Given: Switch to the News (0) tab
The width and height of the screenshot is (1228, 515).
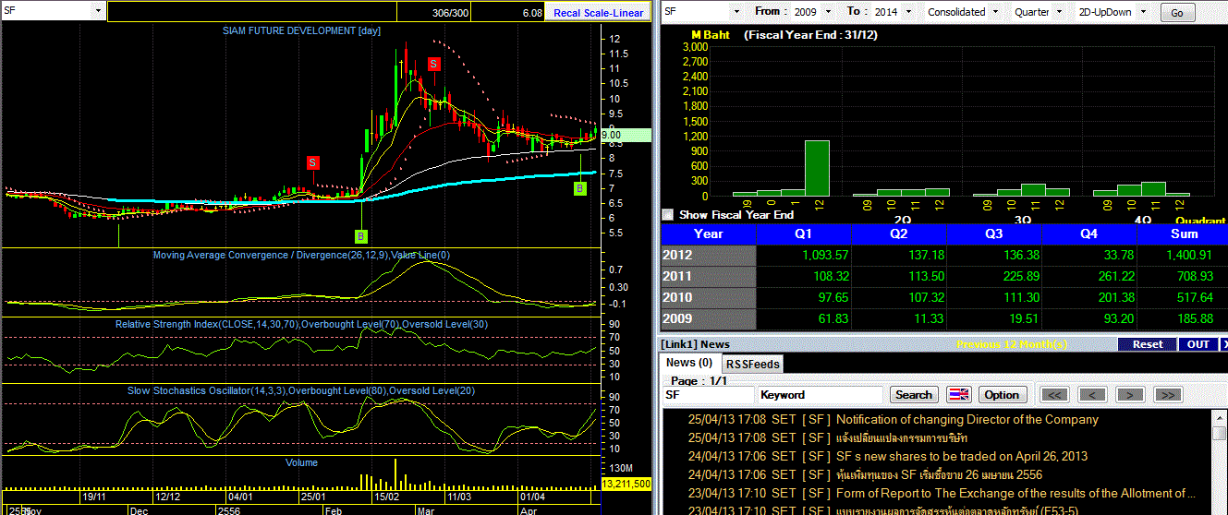Looking at the screenshot, I should [689, 363].
